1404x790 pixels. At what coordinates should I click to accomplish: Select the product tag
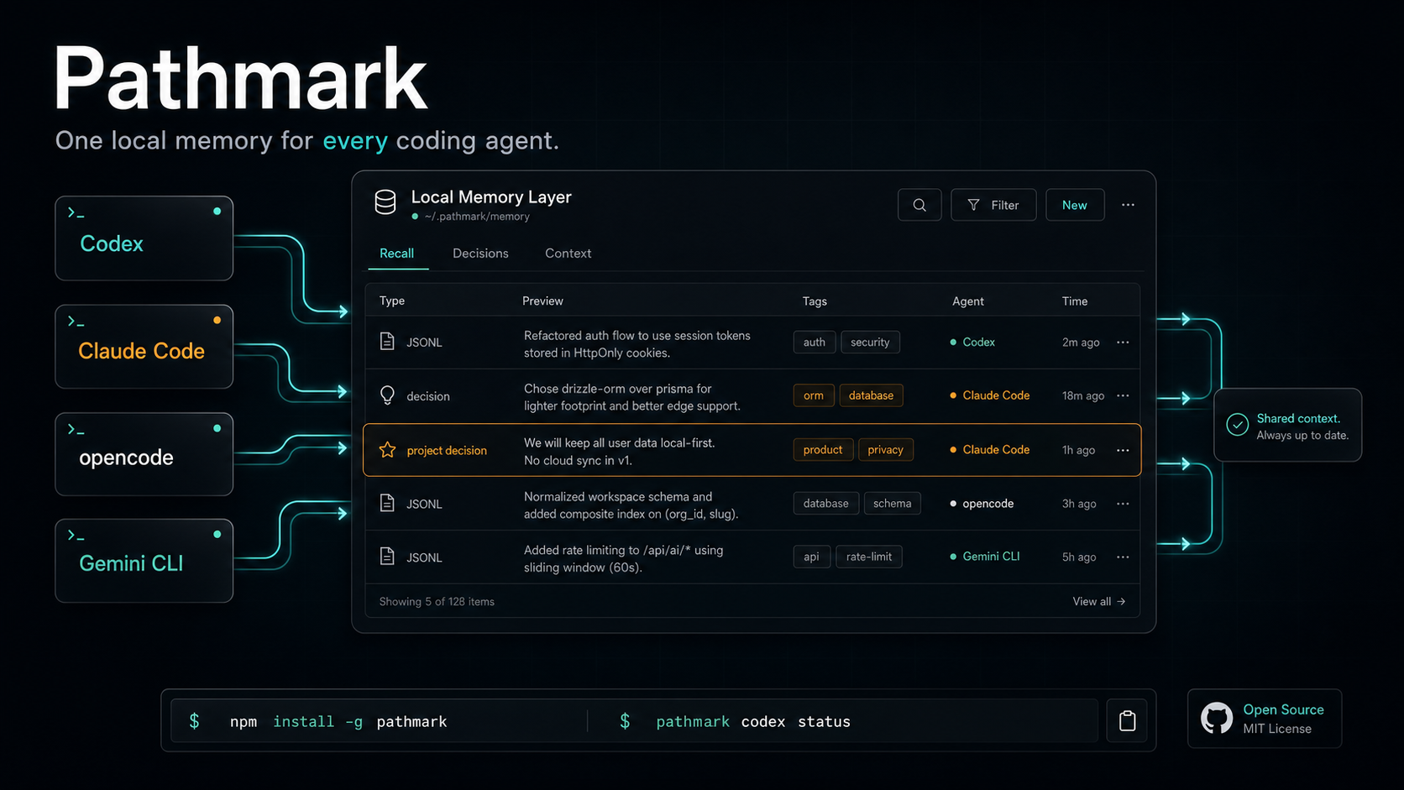[823, 450]
